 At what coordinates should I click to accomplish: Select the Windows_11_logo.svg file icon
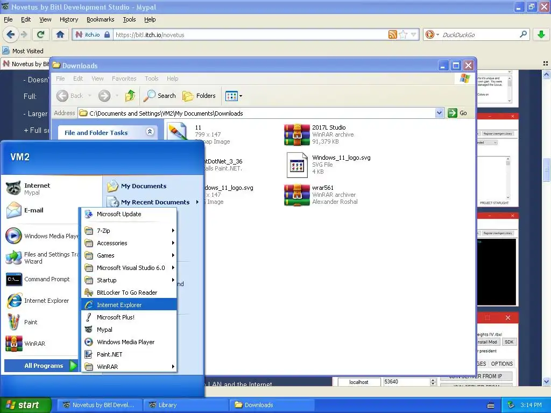pos(297,165)
